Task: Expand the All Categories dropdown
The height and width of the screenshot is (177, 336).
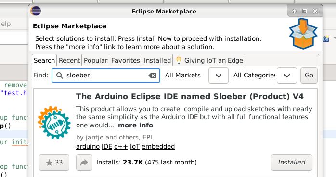Action: tap(287, 76)
